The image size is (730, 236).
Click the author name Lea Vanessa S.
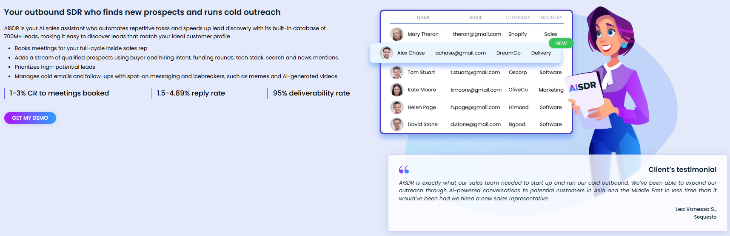[696, 209]
